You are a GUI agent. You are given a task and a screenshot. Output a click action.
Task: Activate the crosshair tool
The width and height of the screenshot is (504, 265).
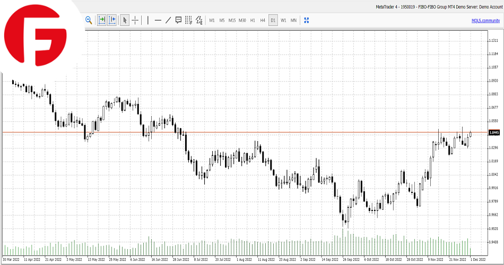click(135, 20)
